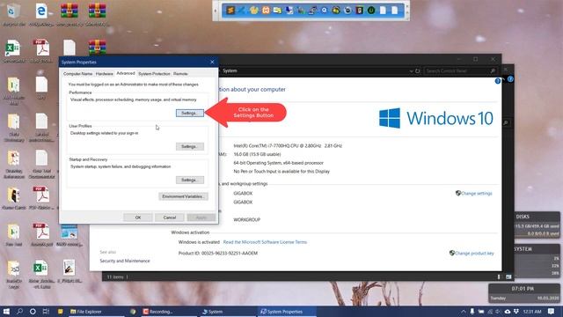
Task: Click the details view icon in status bar
Action: tap(499, 276)
